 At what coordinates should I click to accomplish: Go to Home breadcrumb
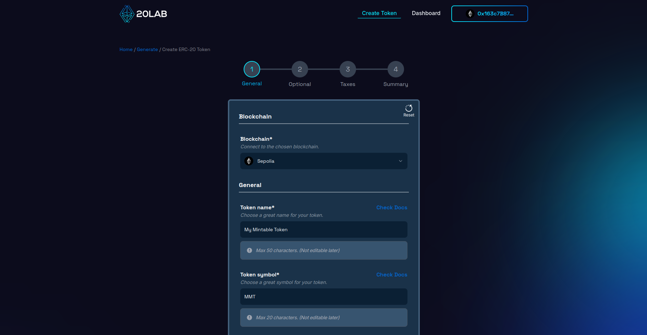coord(126,49)
